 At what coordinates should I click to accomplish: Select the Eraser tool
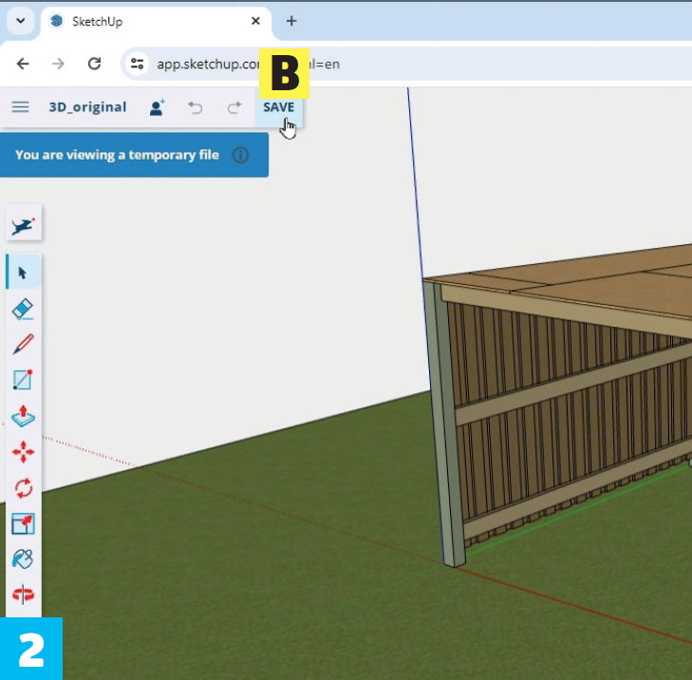(x=23, y=309)
